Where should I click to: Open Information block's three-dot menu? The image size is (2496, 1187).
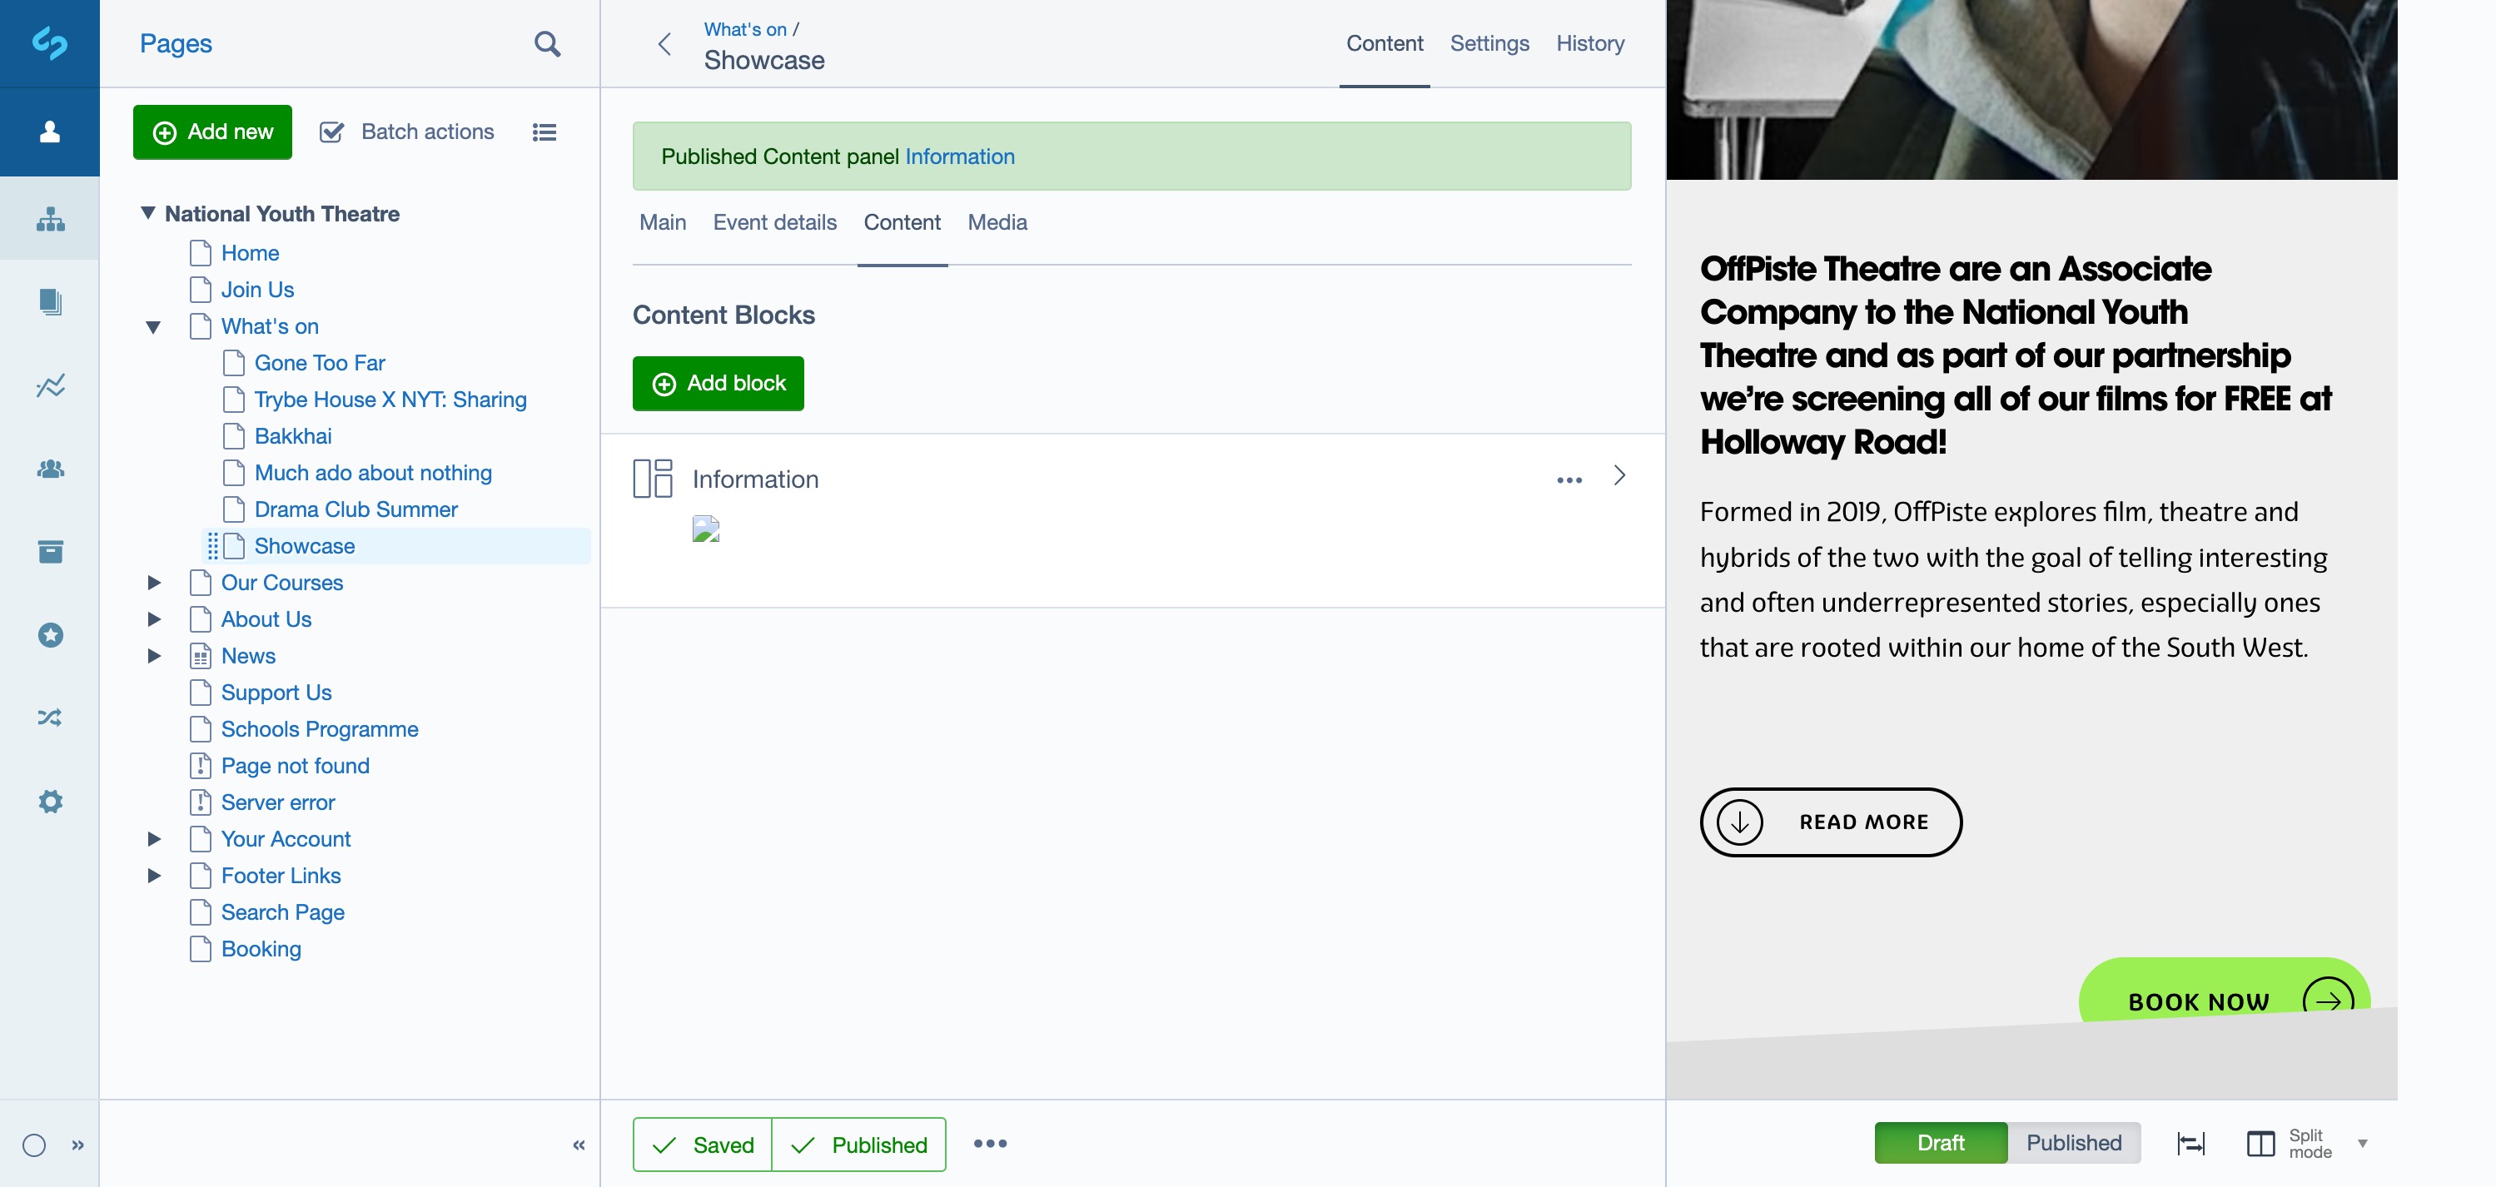1569,479
